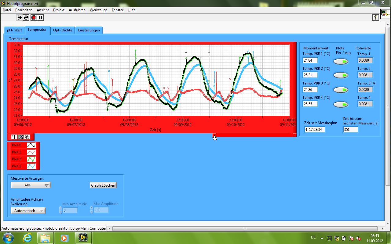Click the VI icon pane in top-right corner
Image resolution: width=391 pixels, height=244 pixels.
(385, 14)
